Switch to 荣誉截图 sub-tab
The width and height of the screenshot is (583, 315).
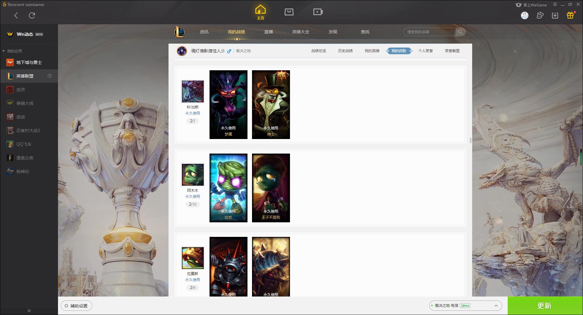pyautogui.click(x=452, y=51)
